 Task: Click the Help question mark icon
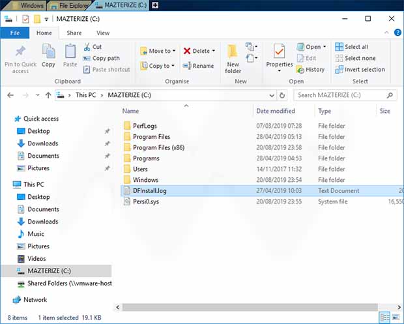(x=397, y=33)
